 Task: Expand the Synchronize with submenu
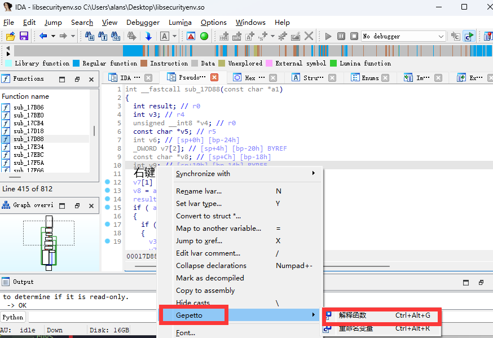[x=246, y=174]
